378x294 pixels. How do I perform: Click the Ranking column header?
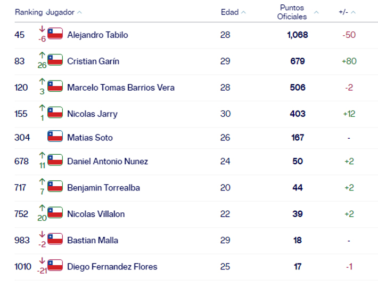28,12
